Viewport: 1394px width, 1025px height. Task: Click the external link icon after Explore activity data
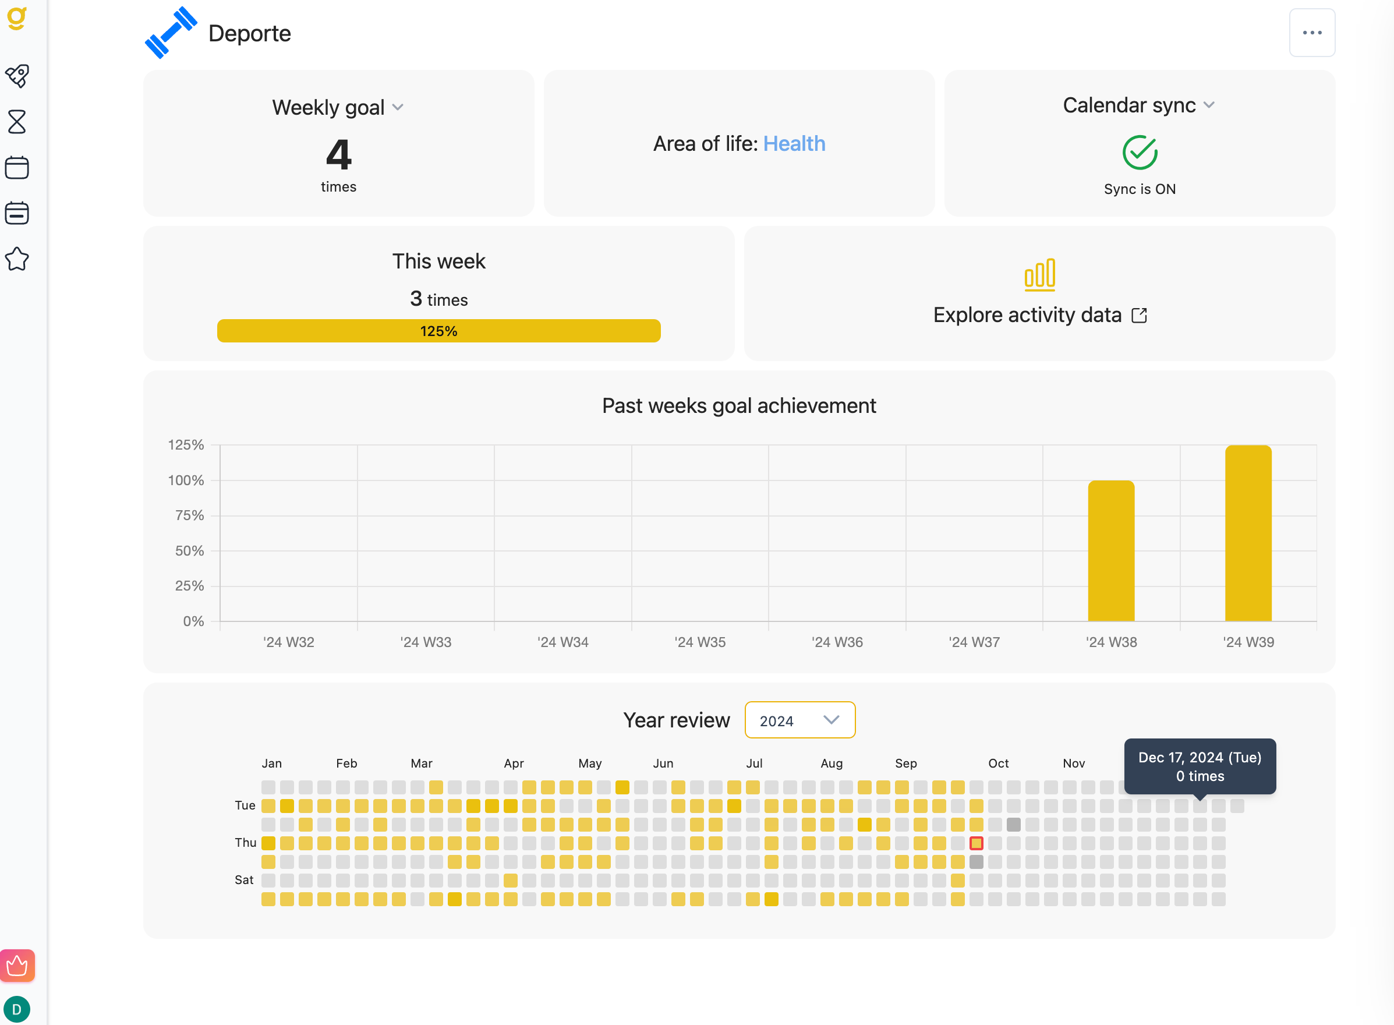point(1139,316)
